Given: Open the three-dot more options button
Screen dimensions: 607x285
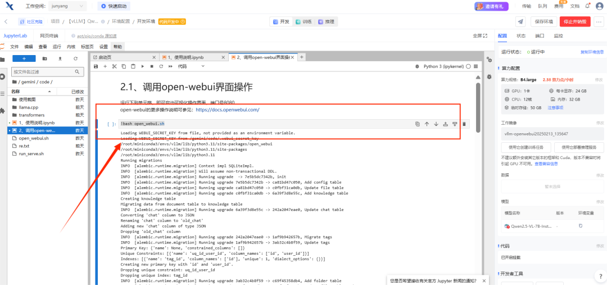Looking at the screenshot, I should (x=599, y=22).
